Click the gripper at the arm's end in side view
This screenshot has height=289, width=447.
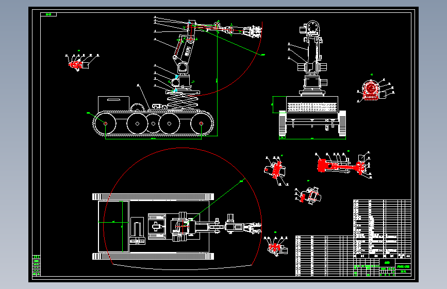click(x=252, y=31)
